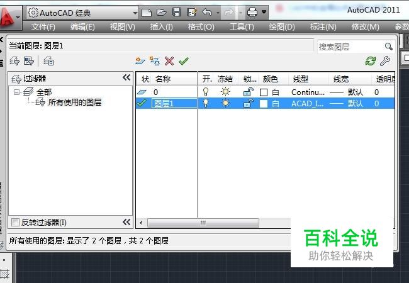
Task: Click the current status checkmark of 图层1
Action: [x=142, y=103]
